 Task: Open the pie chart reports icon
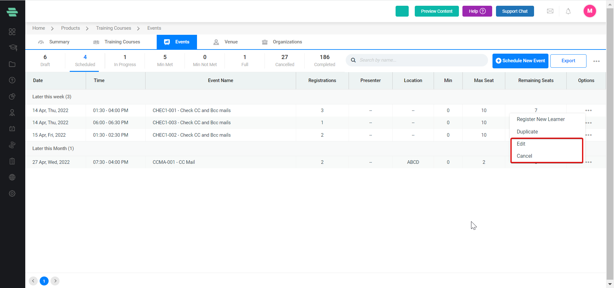click(12, 96)
